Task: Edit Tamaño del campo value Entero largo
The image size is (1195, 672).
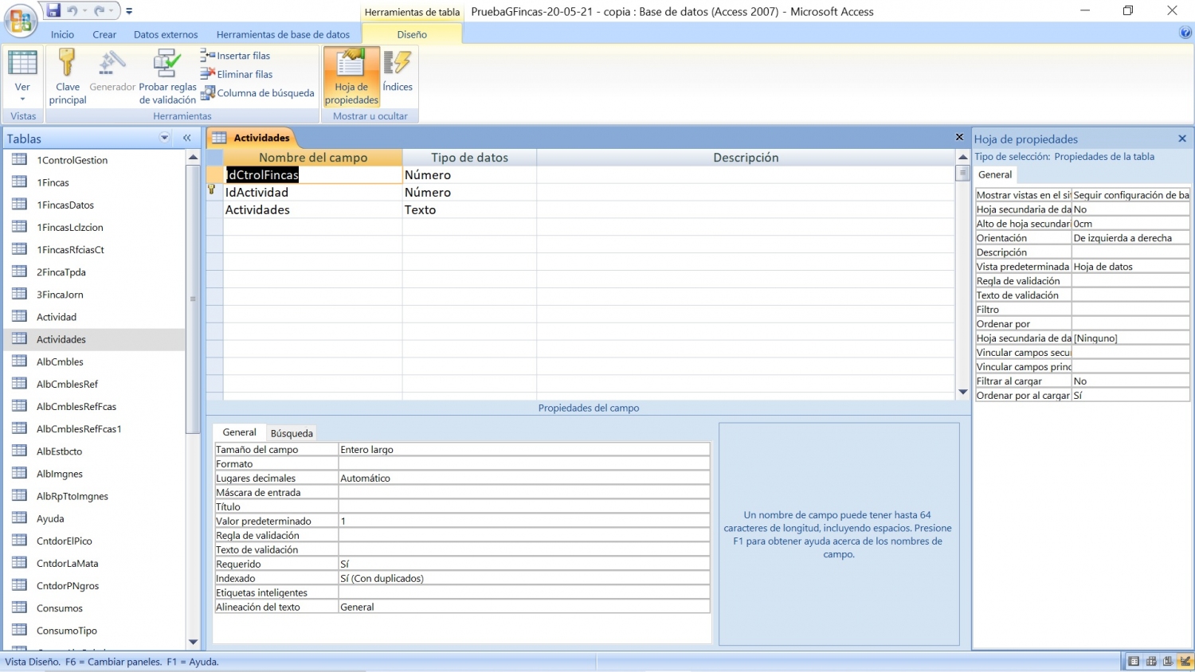Action: (523, 450)
